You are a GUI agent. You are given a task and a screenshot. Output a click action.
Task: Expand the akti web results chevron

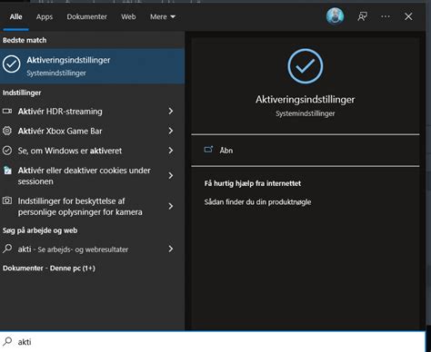[x=171, y=249]
